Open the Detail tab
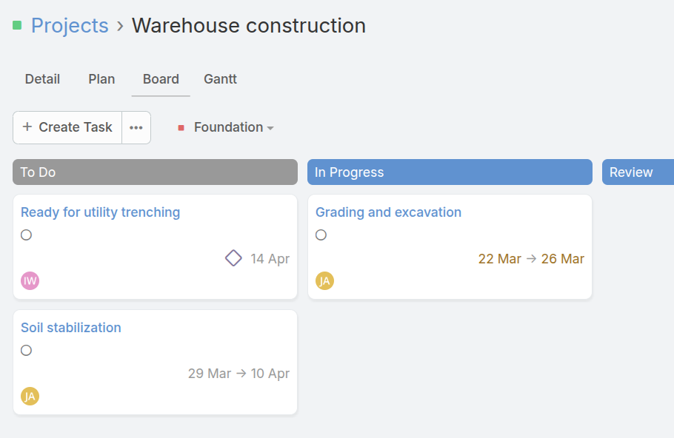 [42, 79]
